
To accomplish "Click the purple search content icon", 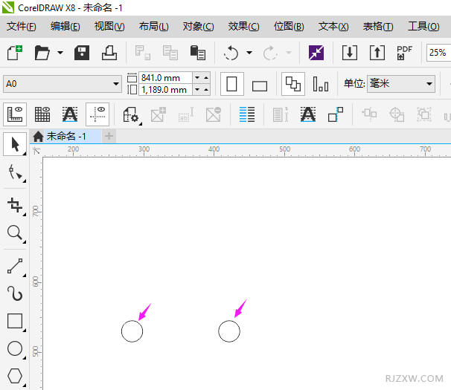I will click(316, 53).
